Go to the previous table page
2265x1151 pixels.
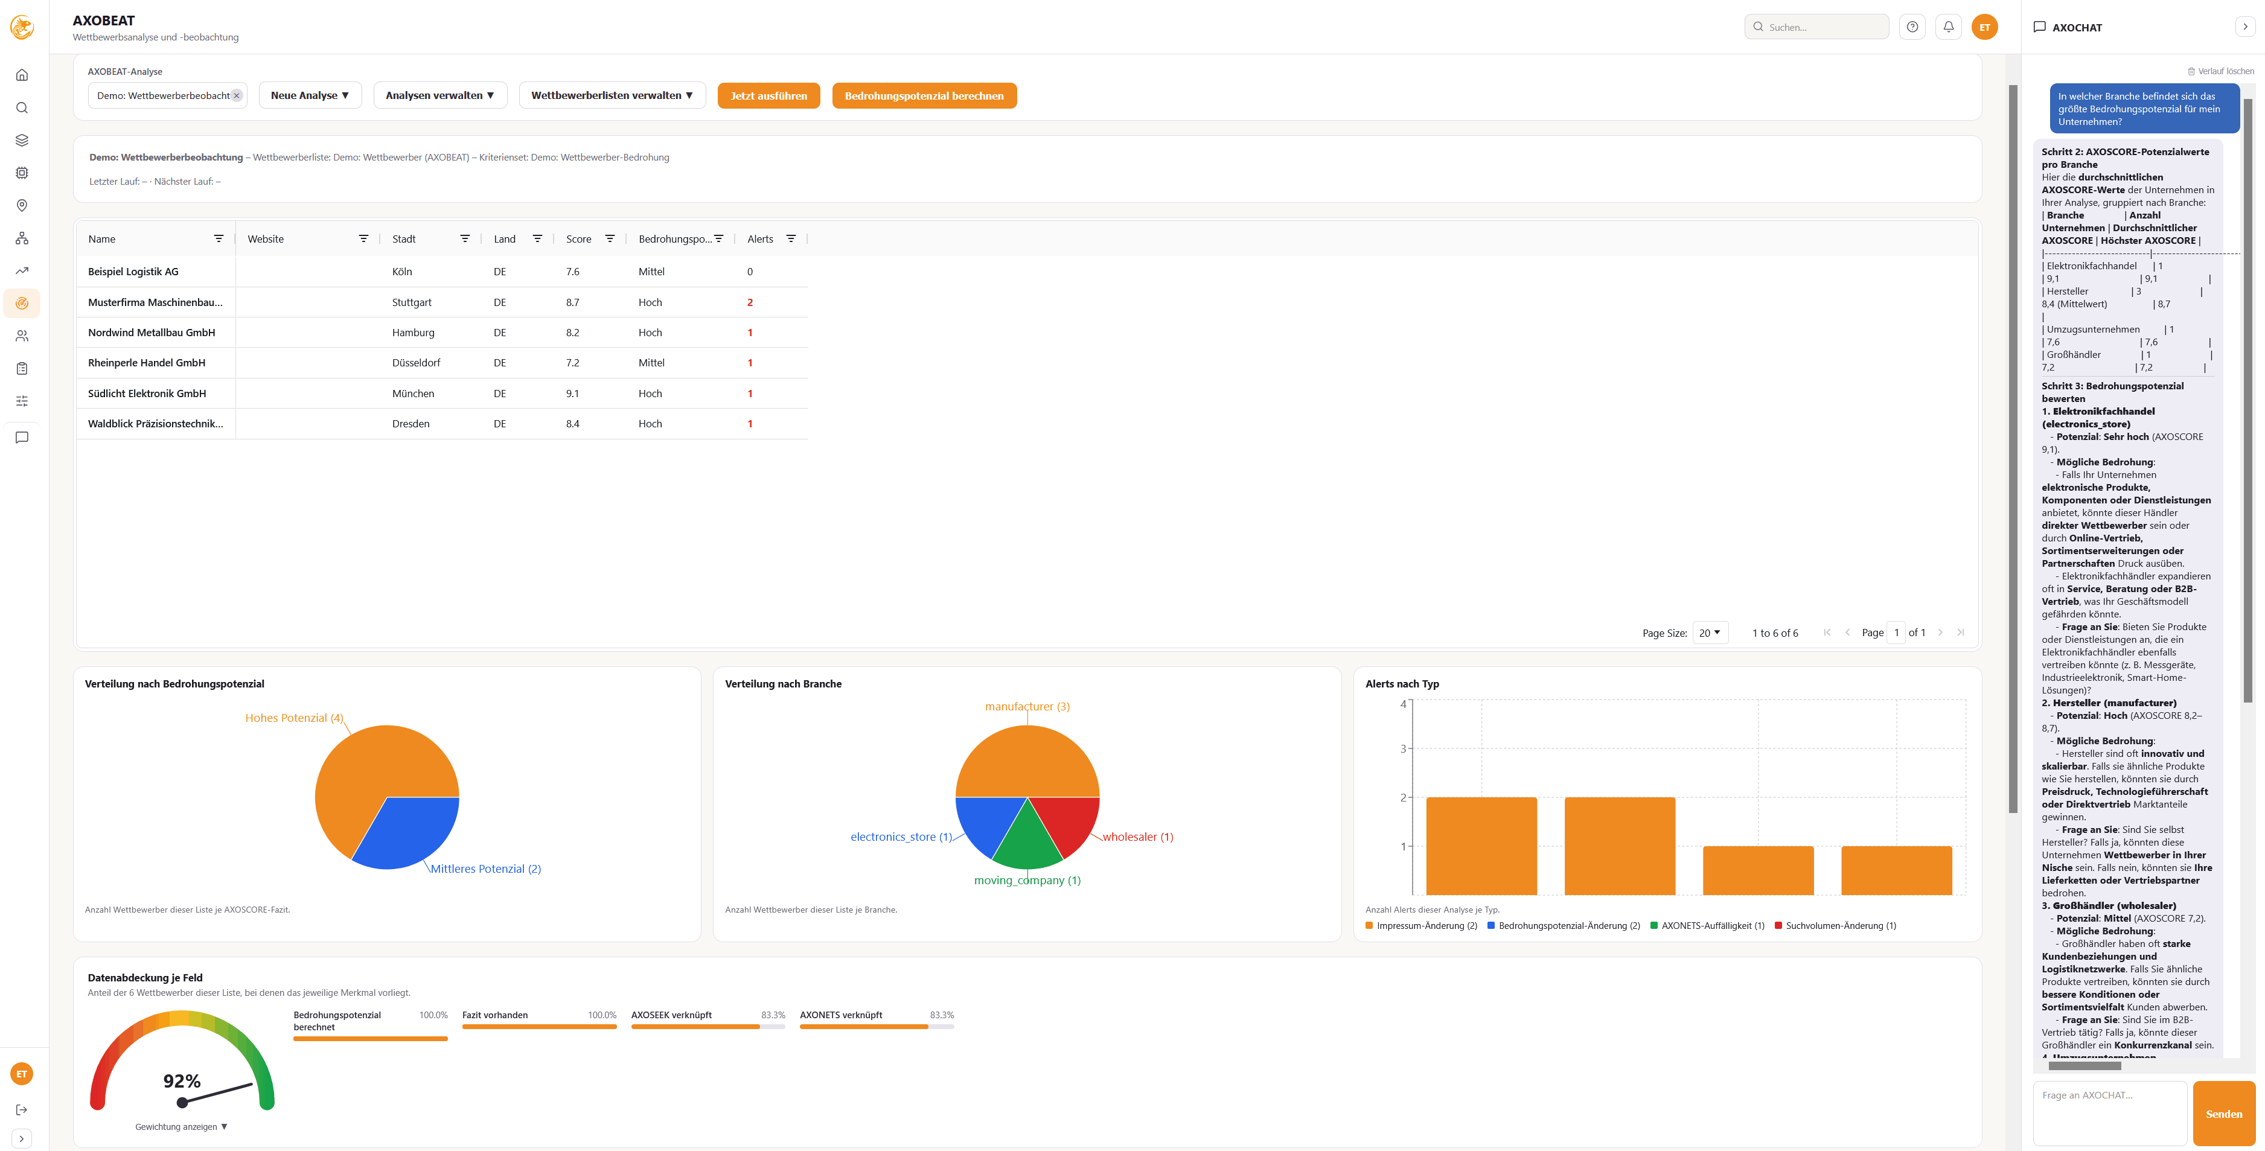point(1847,633)
